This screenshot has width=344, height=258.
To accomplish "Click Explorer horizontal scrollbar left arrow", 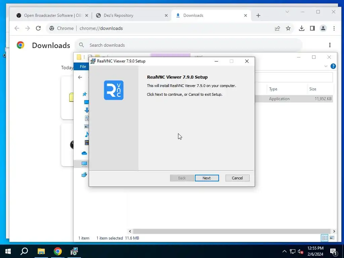I will click(130, 231).
